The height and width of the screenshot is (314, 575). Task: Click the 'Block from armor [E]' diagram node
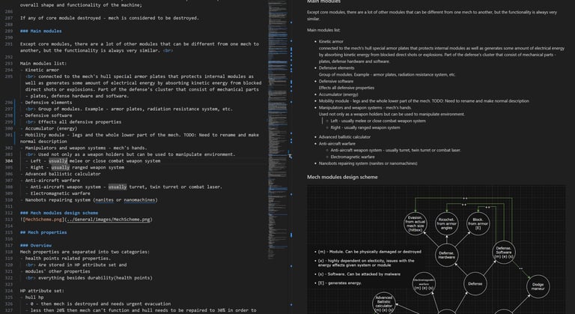[478, 223]
